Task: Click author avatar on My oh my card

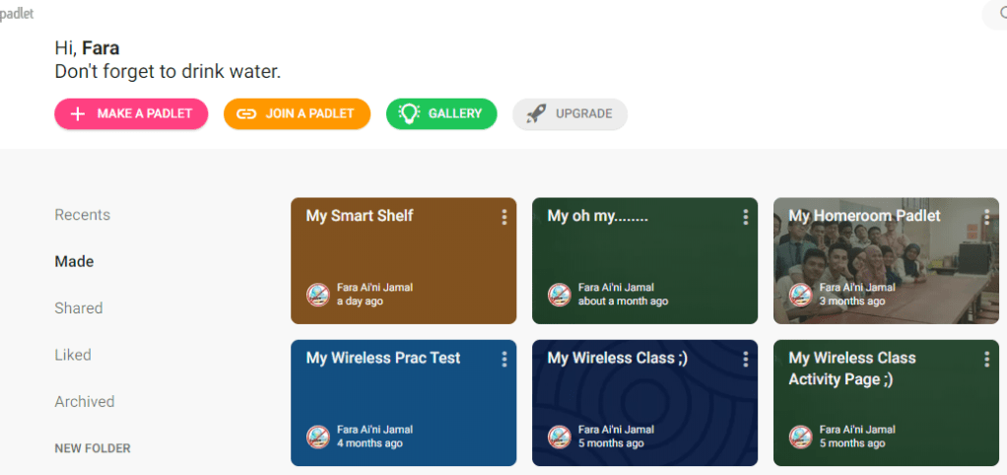Action: click(x=559, y=295)
